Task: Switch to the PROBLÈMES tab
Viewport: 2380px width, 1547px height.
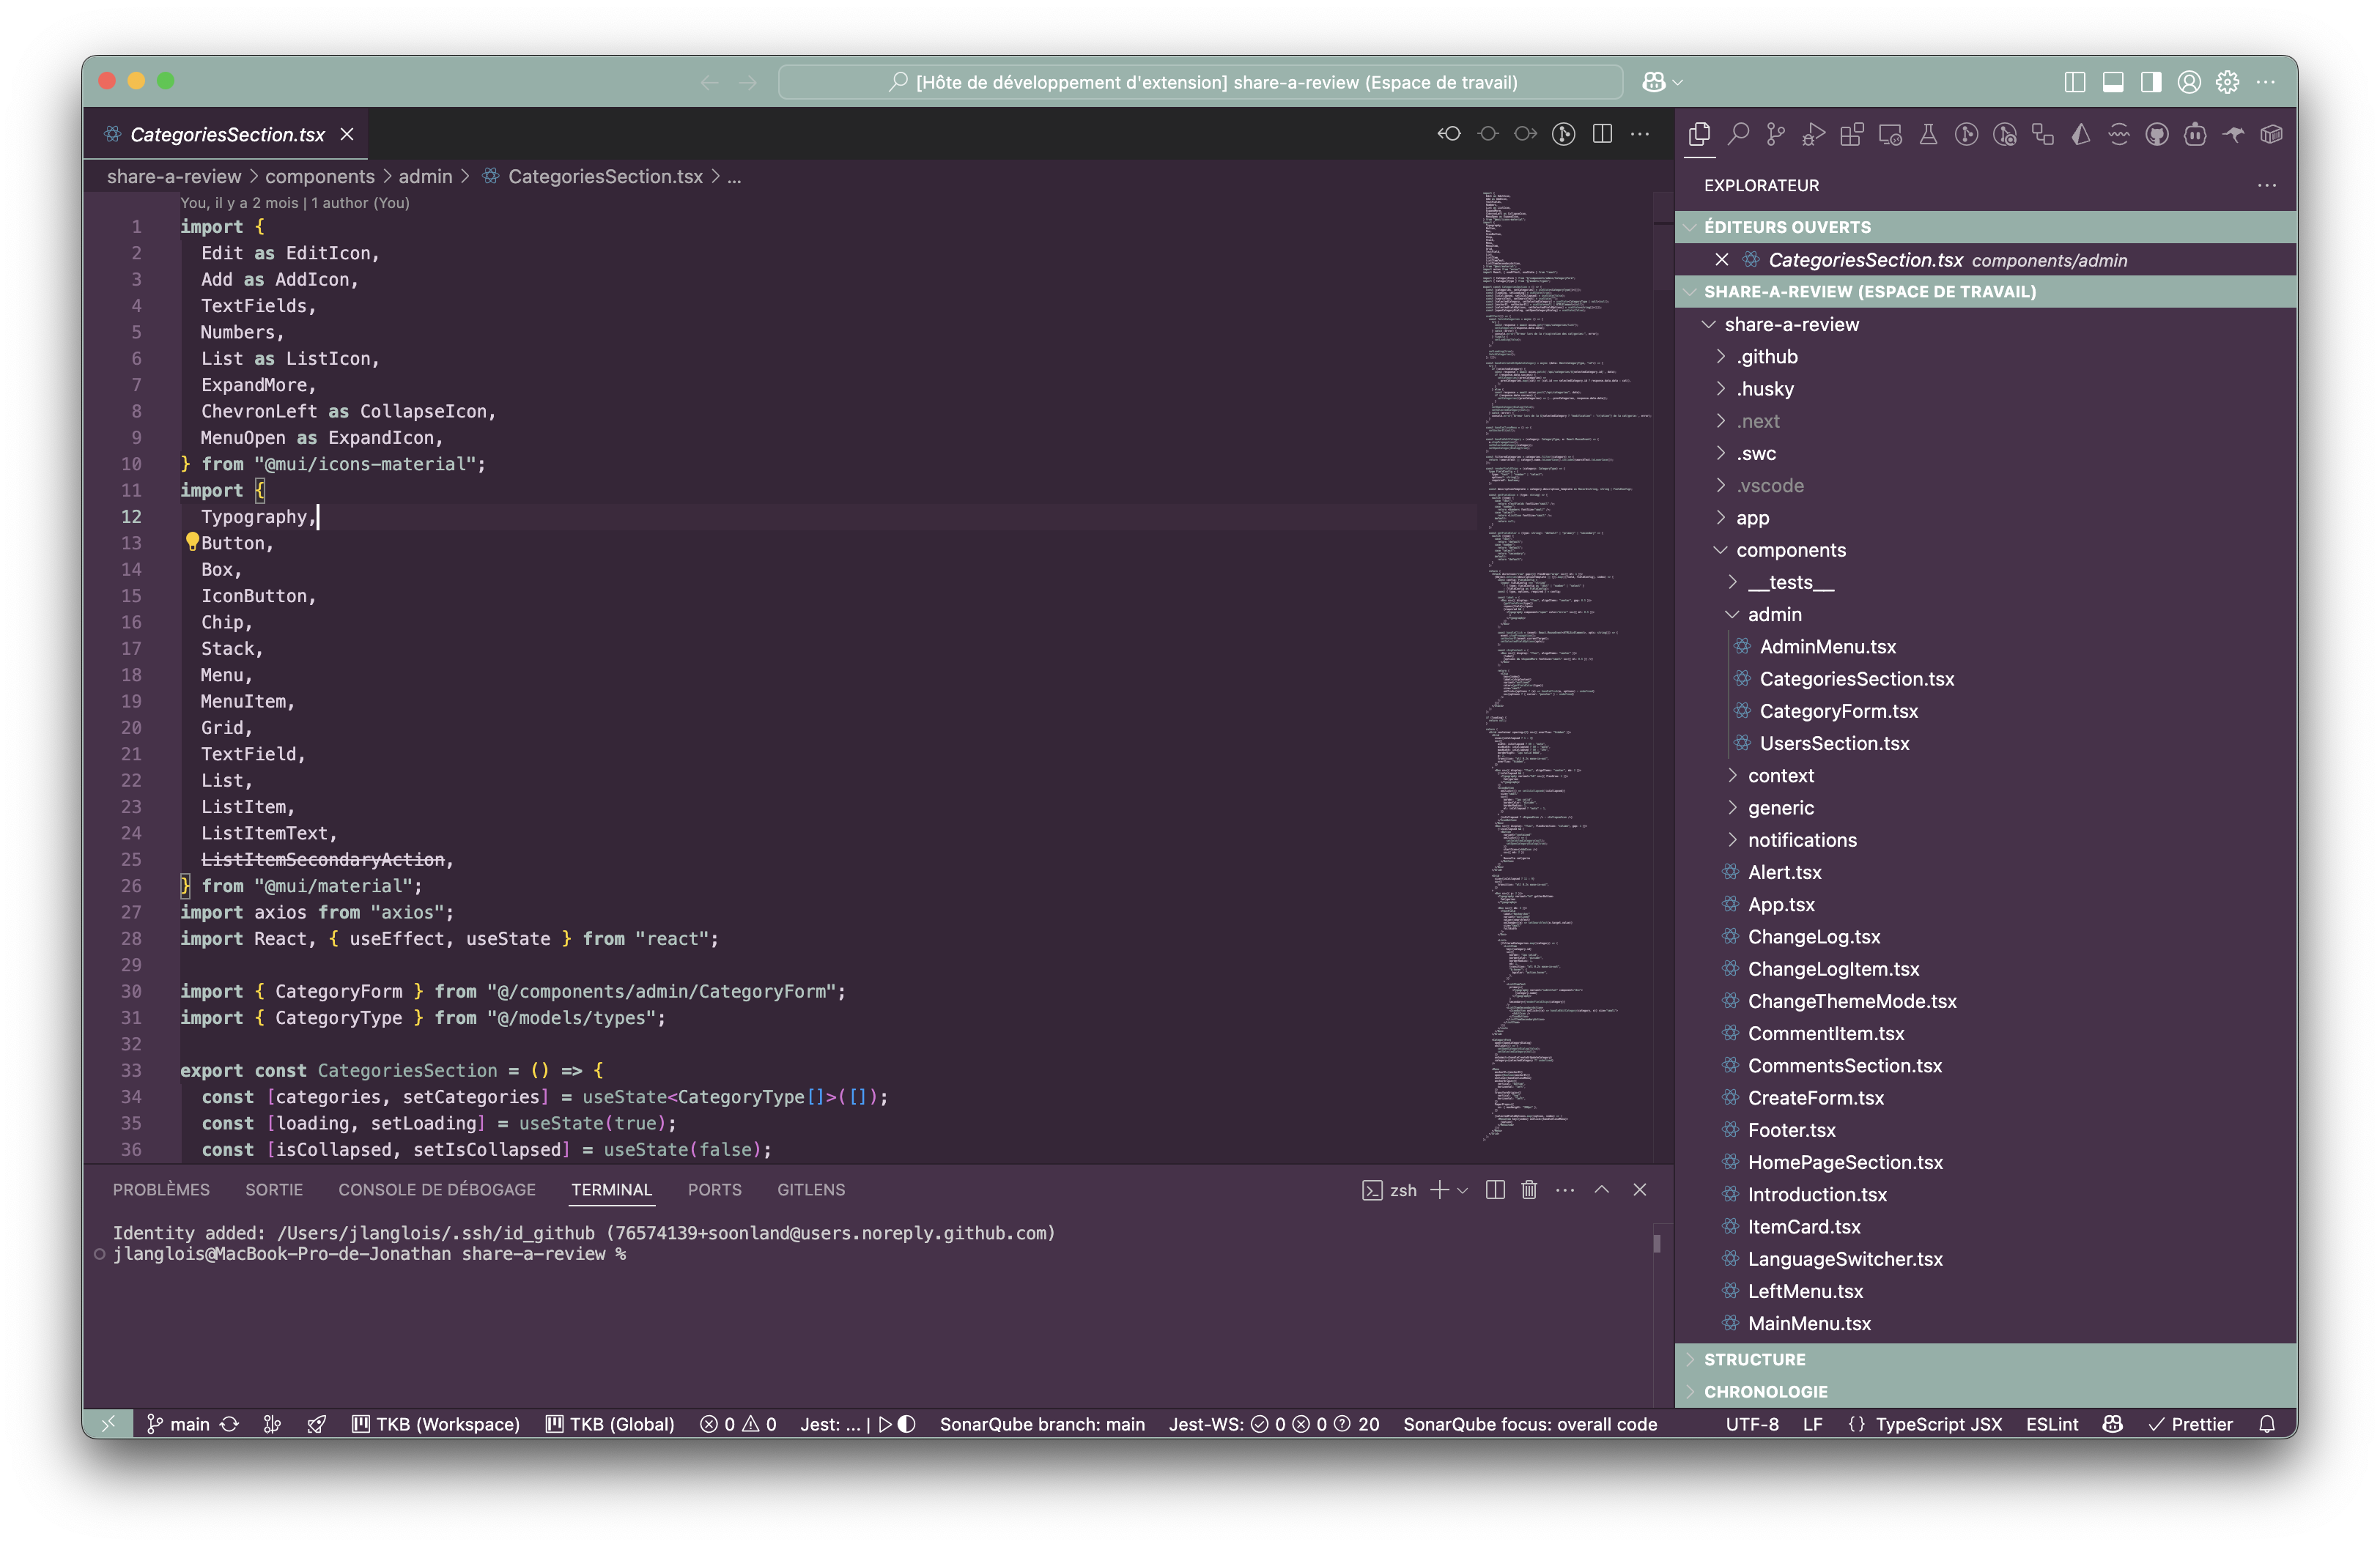Action: pos(161,1190)
